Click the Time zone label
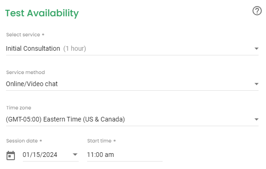The image size is (266, 169). [19, 108]
